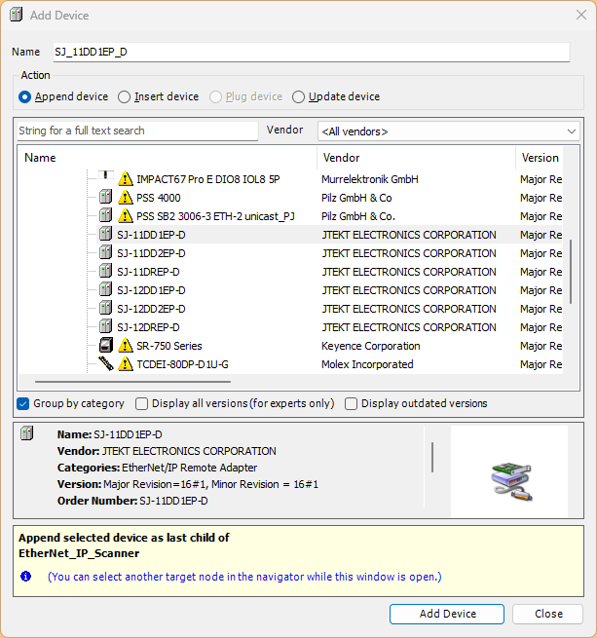597x638 pixels.
Task: Click the Categories line in details panel
Action: (157, 468)
